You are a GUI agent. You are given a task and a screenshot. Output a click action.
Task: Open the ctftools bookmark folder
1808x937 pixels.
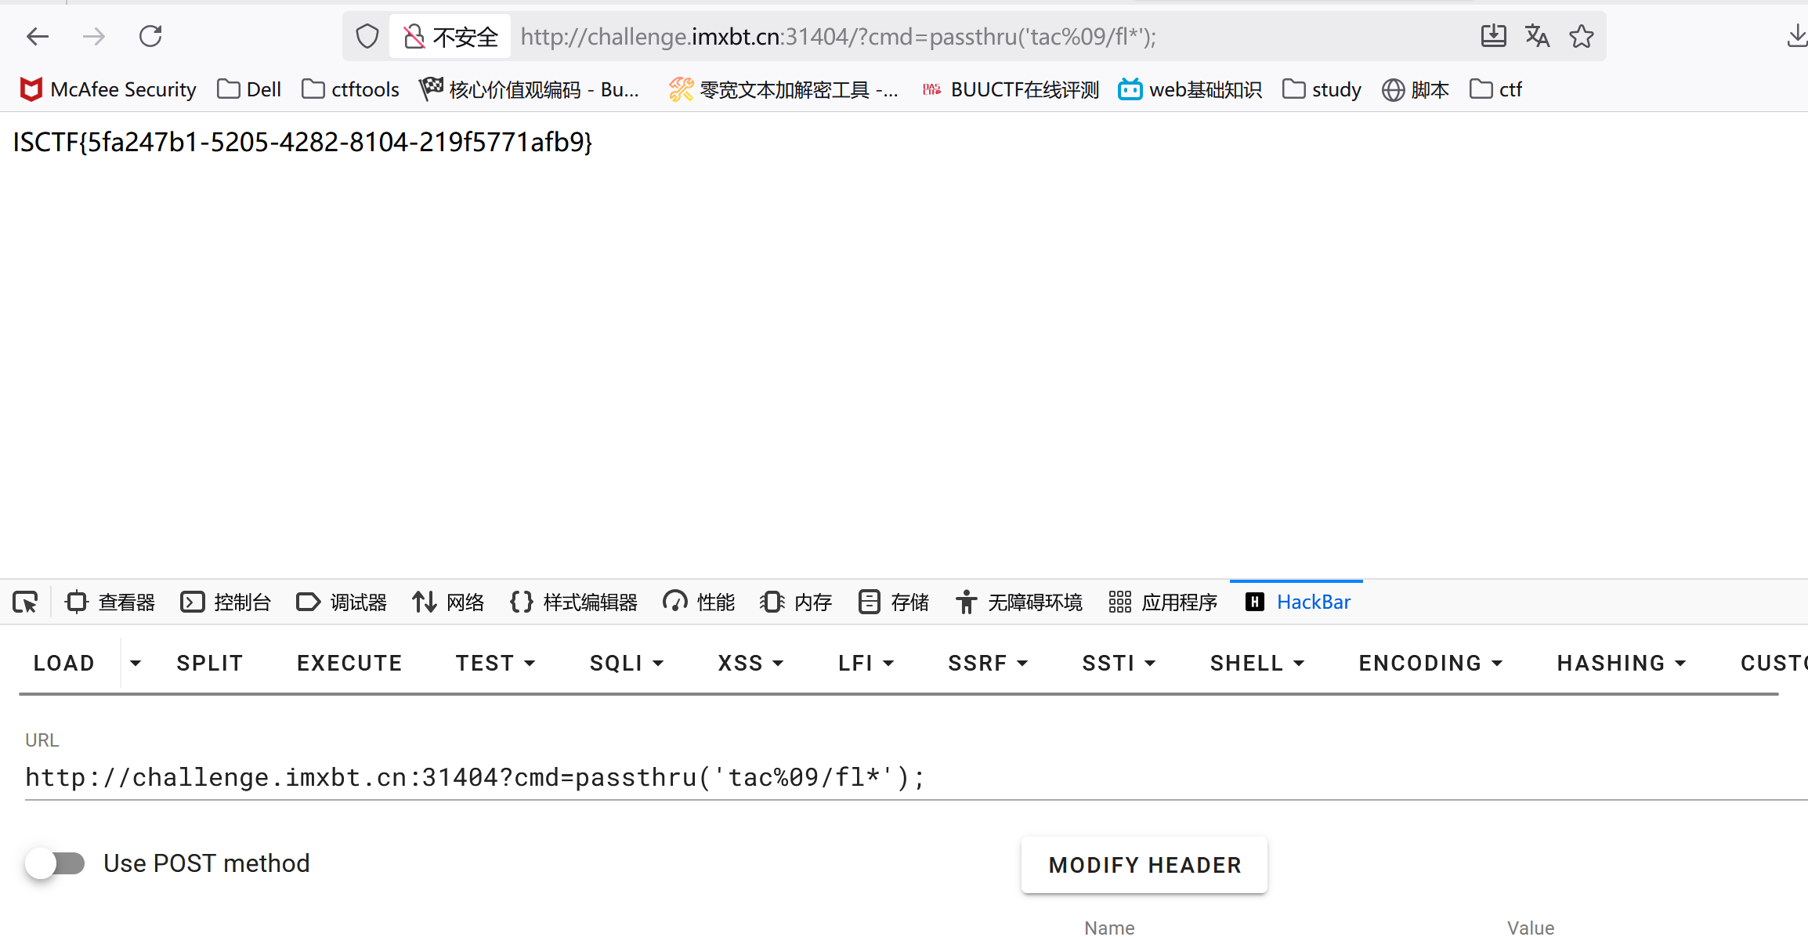coord(351,89)
